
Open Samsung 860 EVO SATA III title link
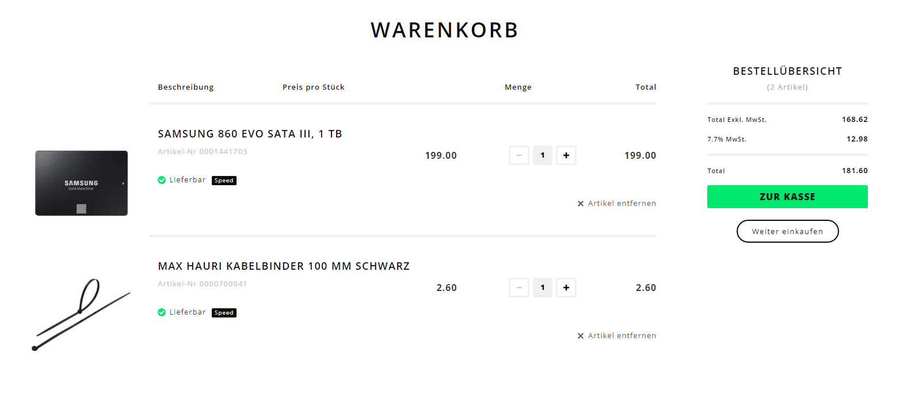[250, 134]
